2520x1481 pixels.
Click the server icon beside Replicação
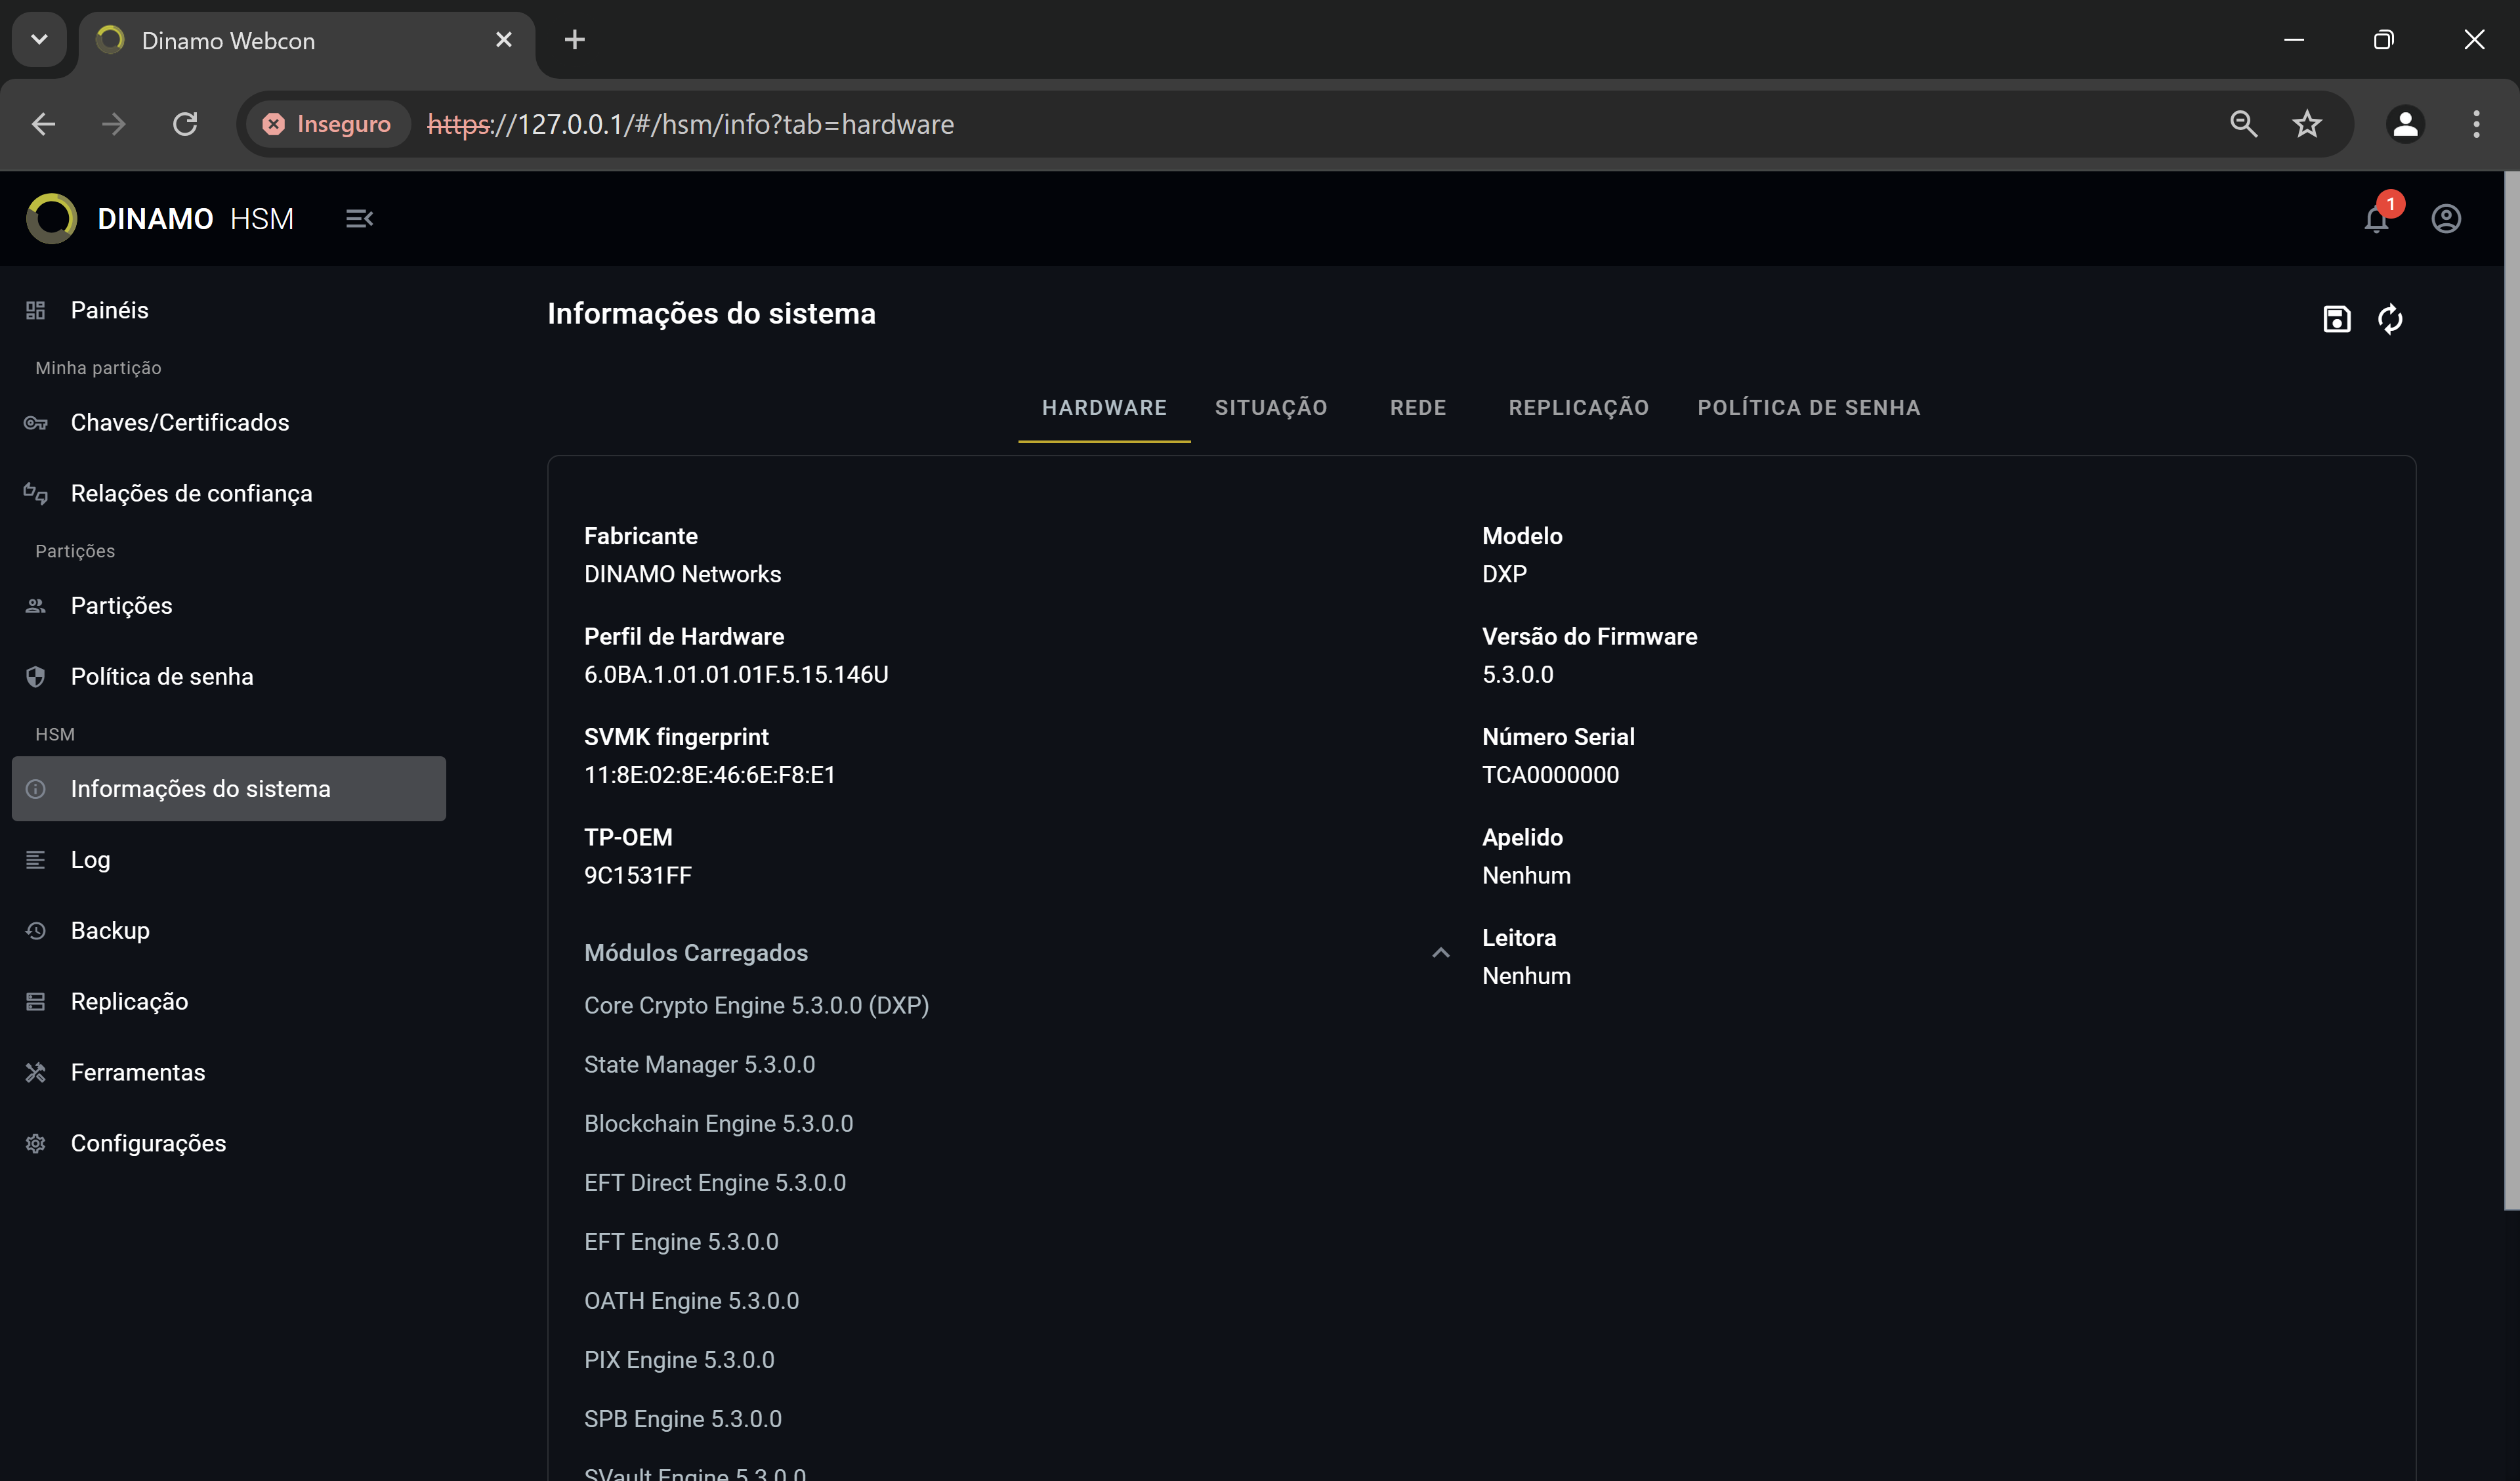point(36,1002)
